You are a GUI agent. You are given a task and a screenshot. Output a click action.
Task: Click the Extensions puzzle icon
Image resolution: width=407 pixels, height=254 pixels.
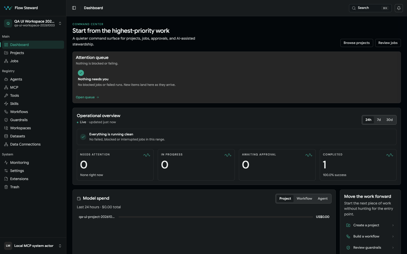(x=6, y=179)
